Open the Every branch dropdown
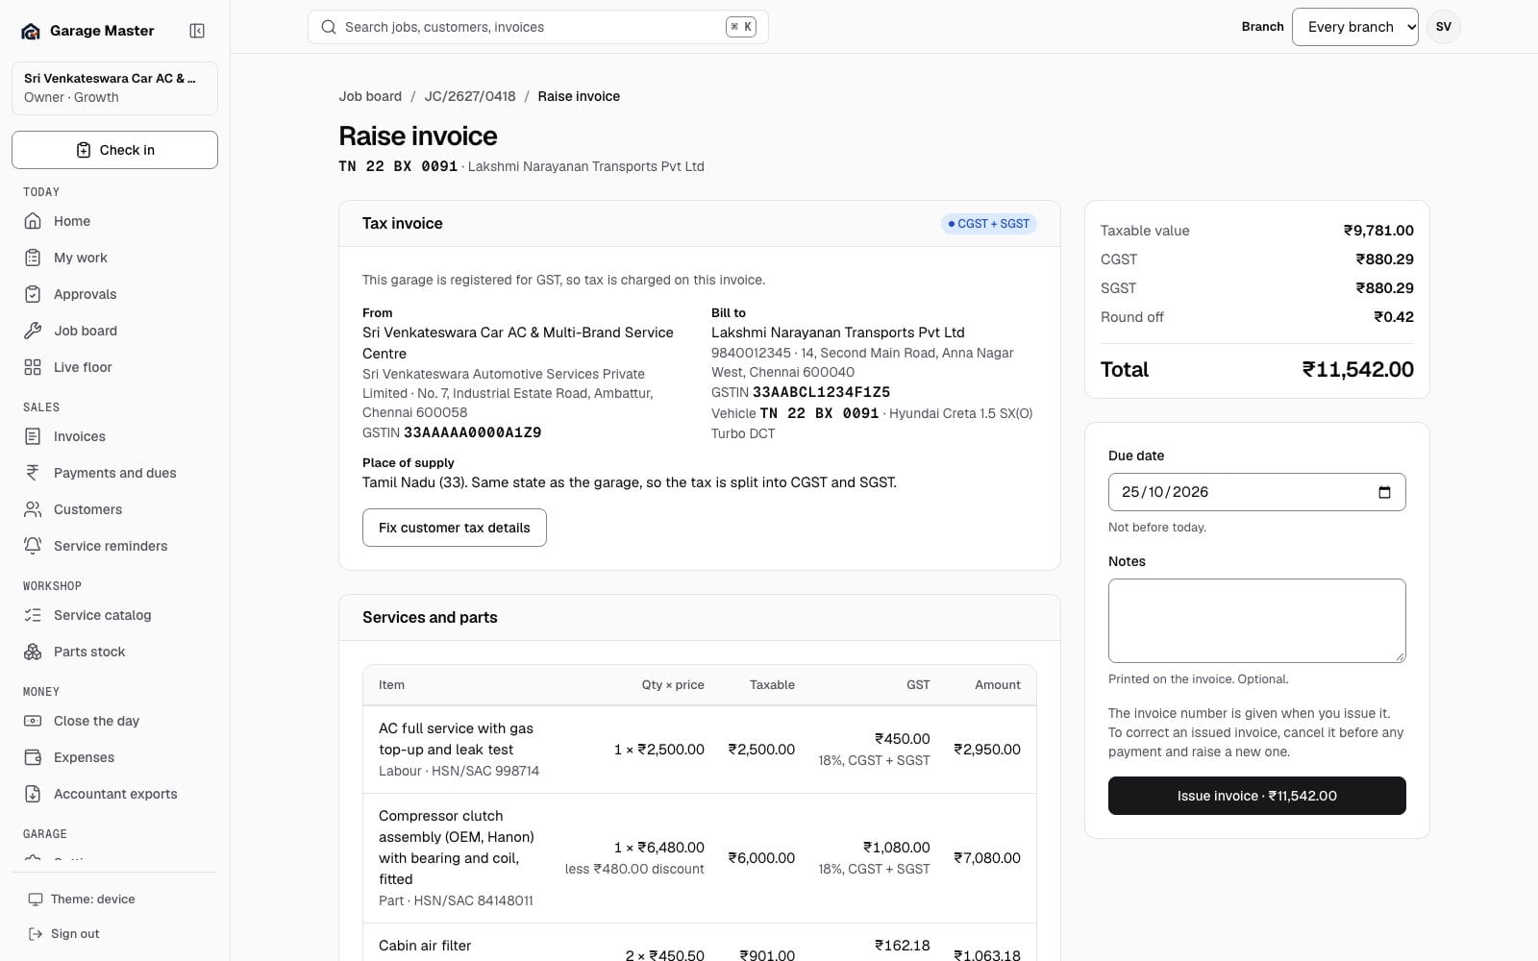This screenshot has width=1538, height=961. (x=1355, y=27)
